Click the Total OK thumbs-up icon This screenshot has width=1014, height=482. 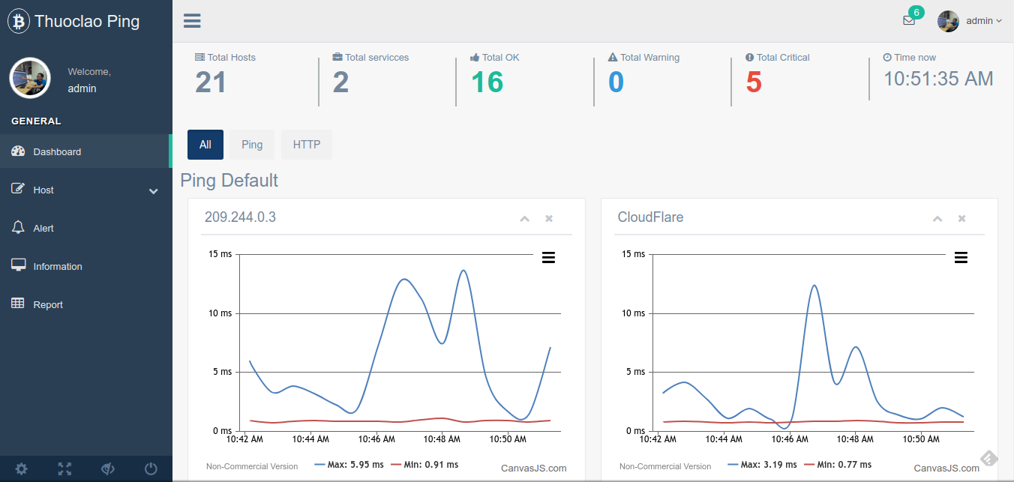tap(475, 57)
